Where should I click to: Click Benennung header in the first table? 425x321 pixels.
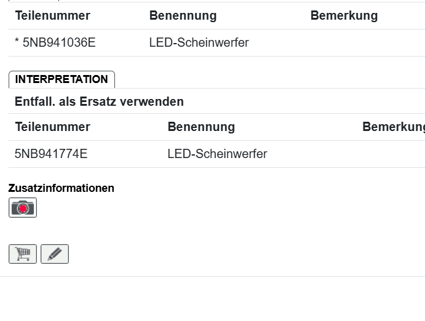pos(183,16)
